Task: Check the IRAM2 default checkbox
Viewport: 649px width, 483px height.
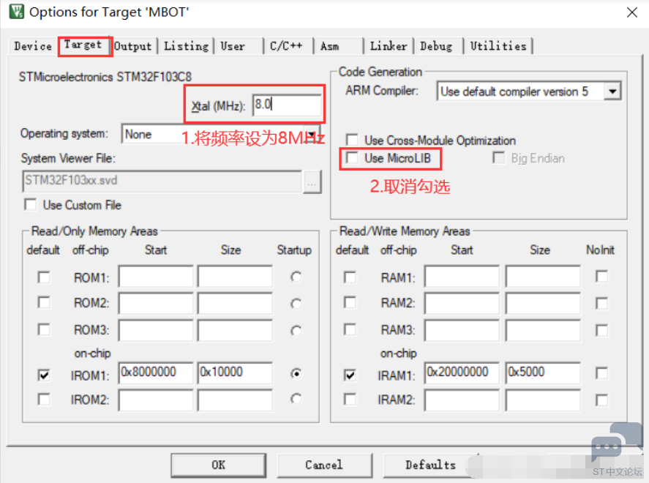Action: (350, 400)
